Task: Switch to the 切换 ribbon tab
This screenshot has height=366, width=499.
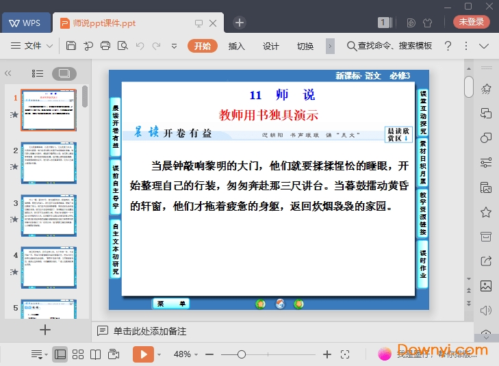Action: coord(305,46)
